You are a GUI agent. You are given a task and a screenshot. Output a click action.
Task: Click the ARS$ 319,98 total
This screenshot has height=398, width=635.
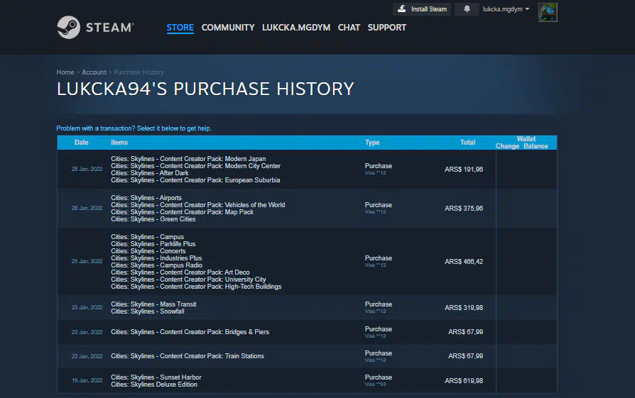click(464, 308)
